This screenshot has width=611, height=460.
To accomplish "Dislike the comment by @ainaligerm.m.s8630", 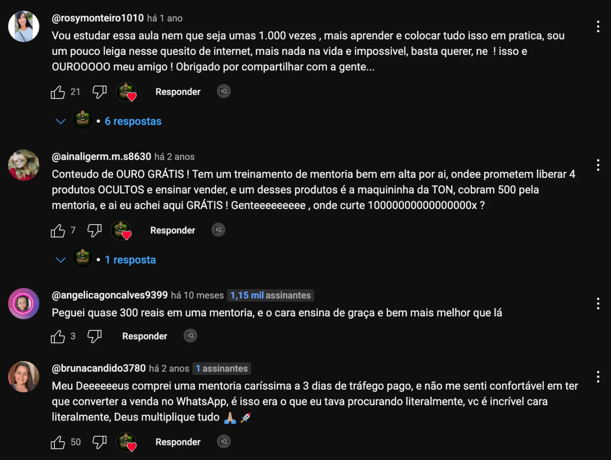I will tap(94, 230).
